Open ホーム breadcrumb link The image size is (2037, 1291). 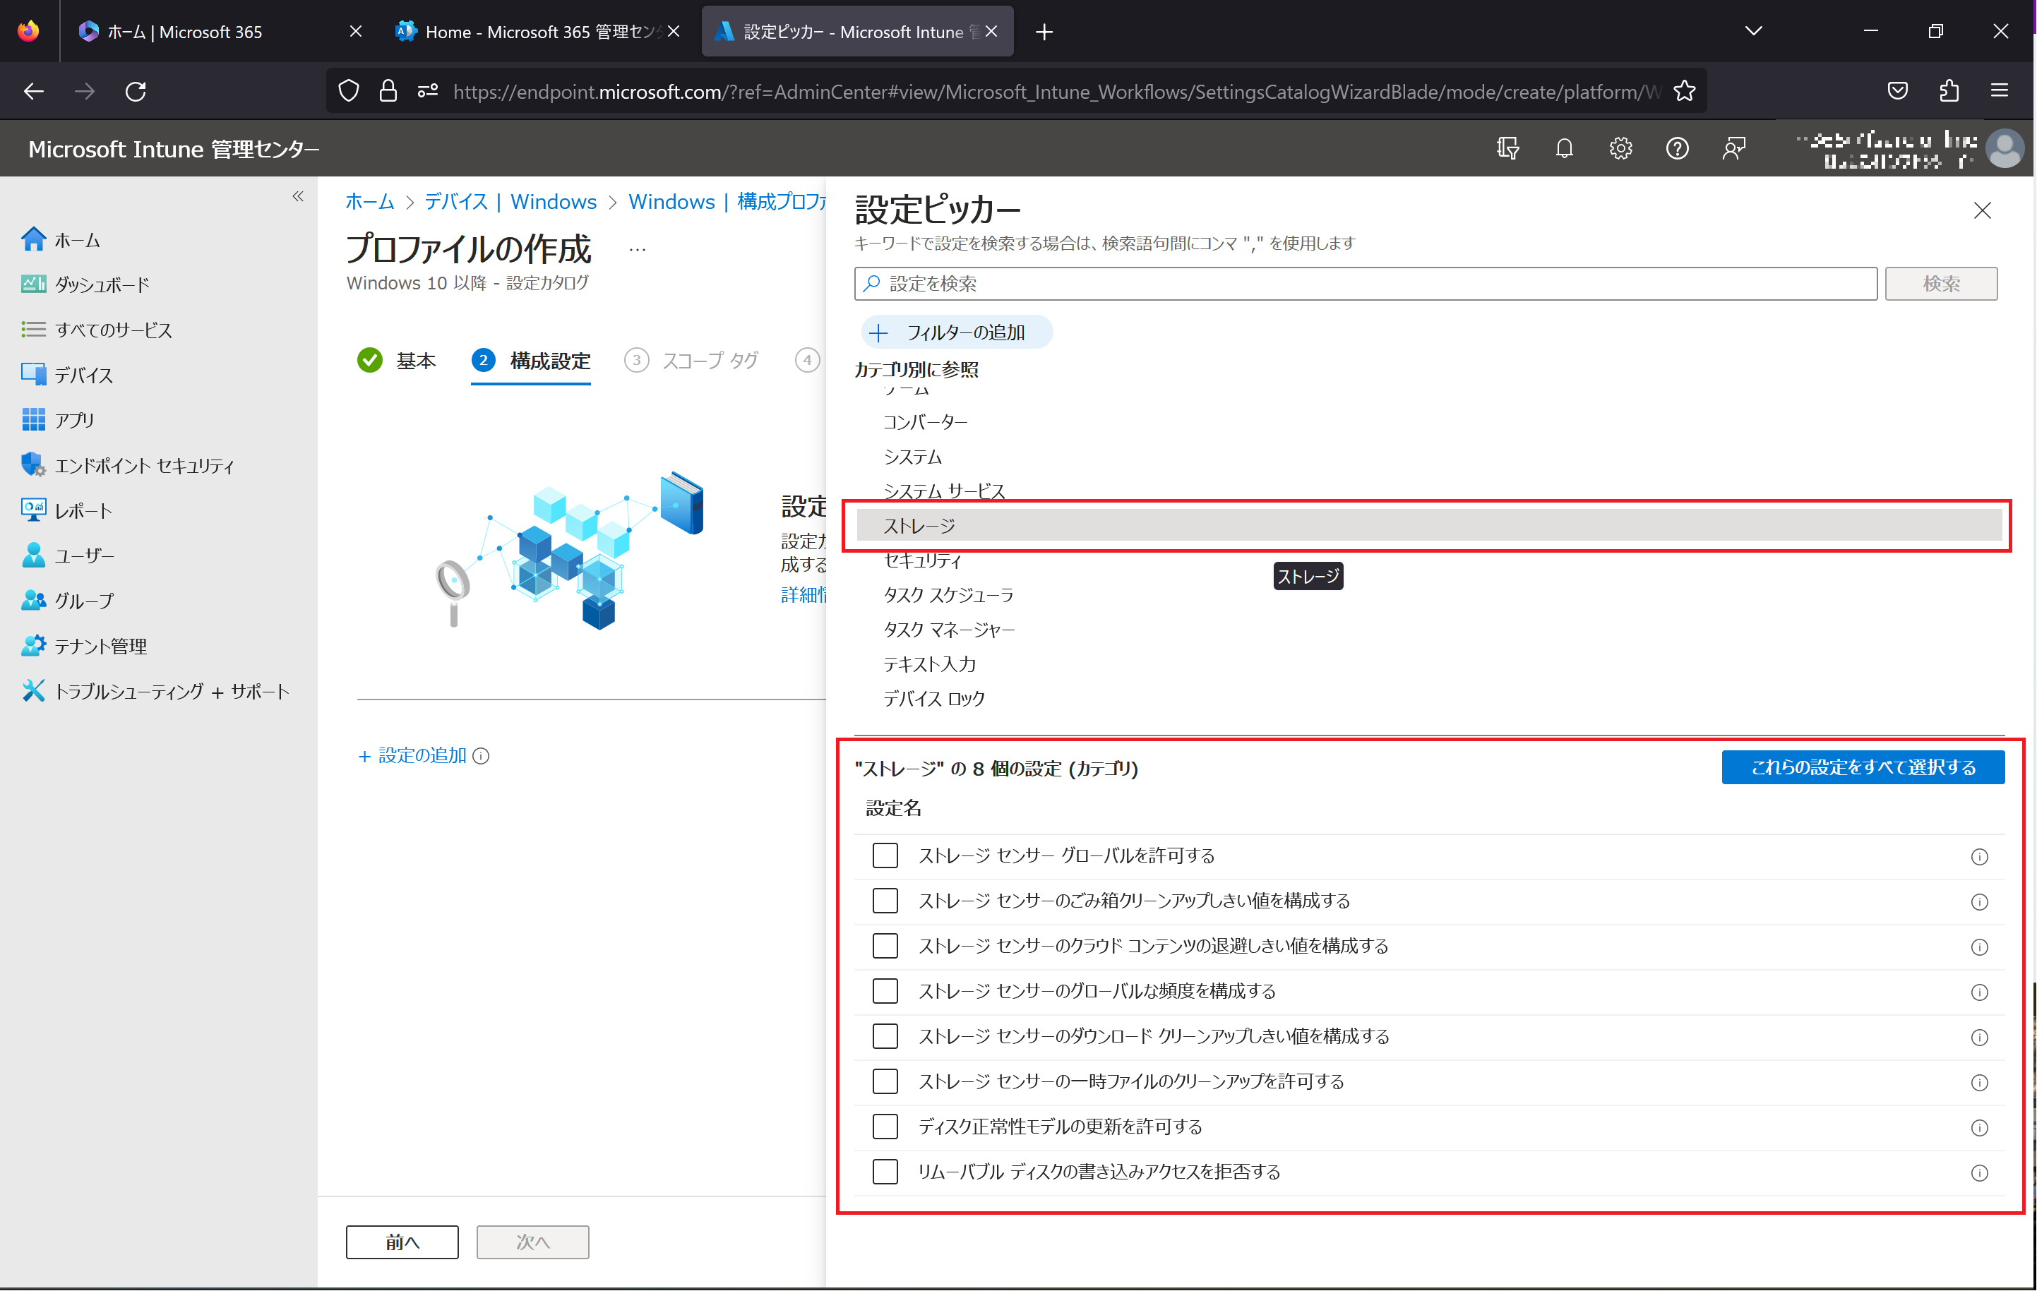pyautogui.click(x=370, y=202)
